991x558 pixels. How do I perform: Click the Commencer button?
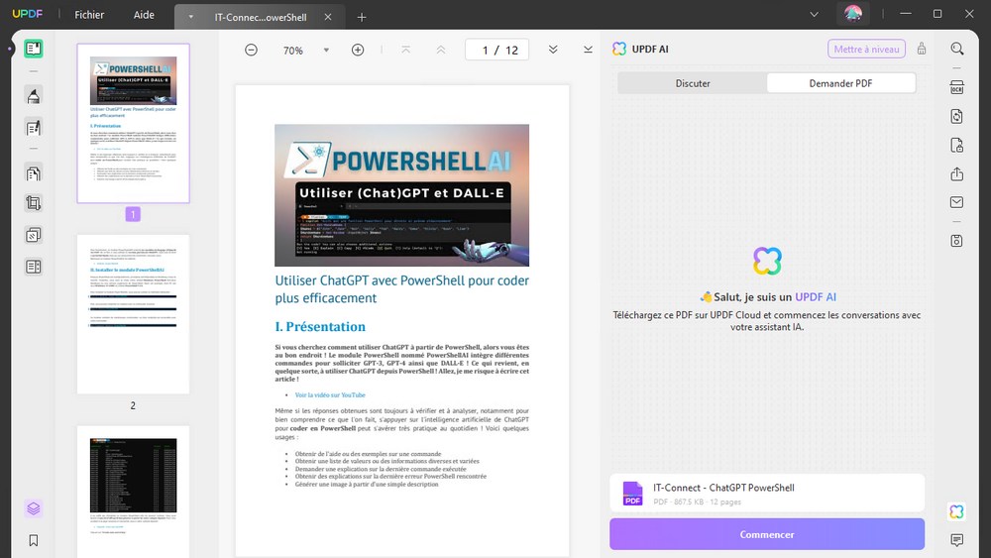766,534
